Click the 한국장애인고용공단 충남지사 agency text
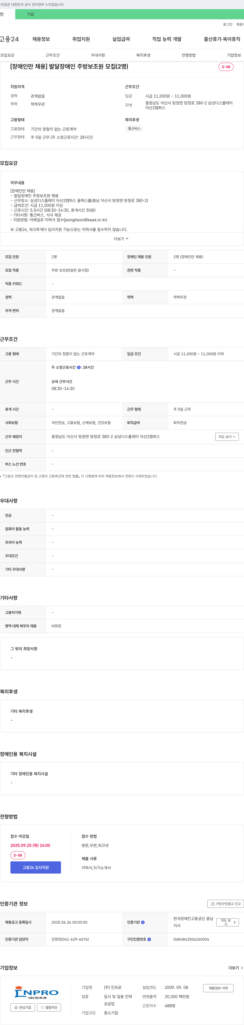This screenshot has height=1025, width=244. pos(193,922)
